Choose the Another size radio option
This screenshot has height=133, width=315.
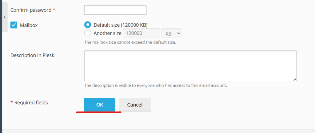[88, 33]
